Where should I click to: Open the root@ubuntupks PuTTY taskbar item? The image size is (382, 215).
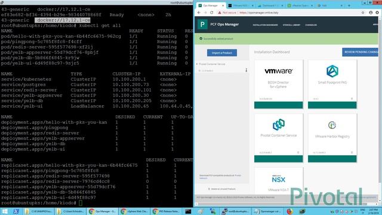235,211
